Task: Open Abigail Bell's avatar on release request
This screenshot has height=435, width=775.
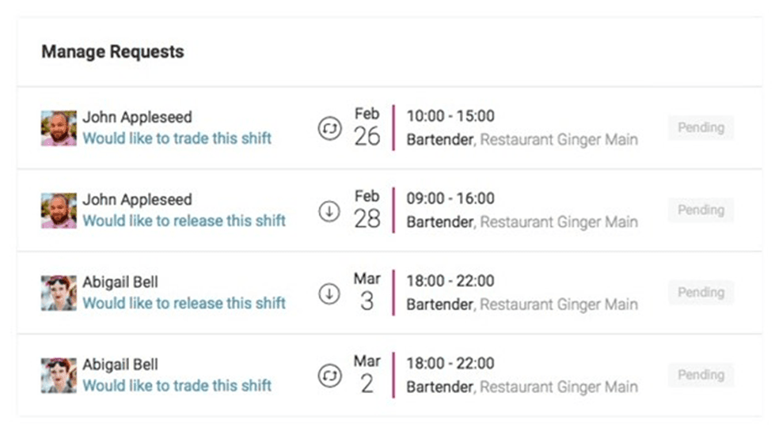Action: point(59,293)
